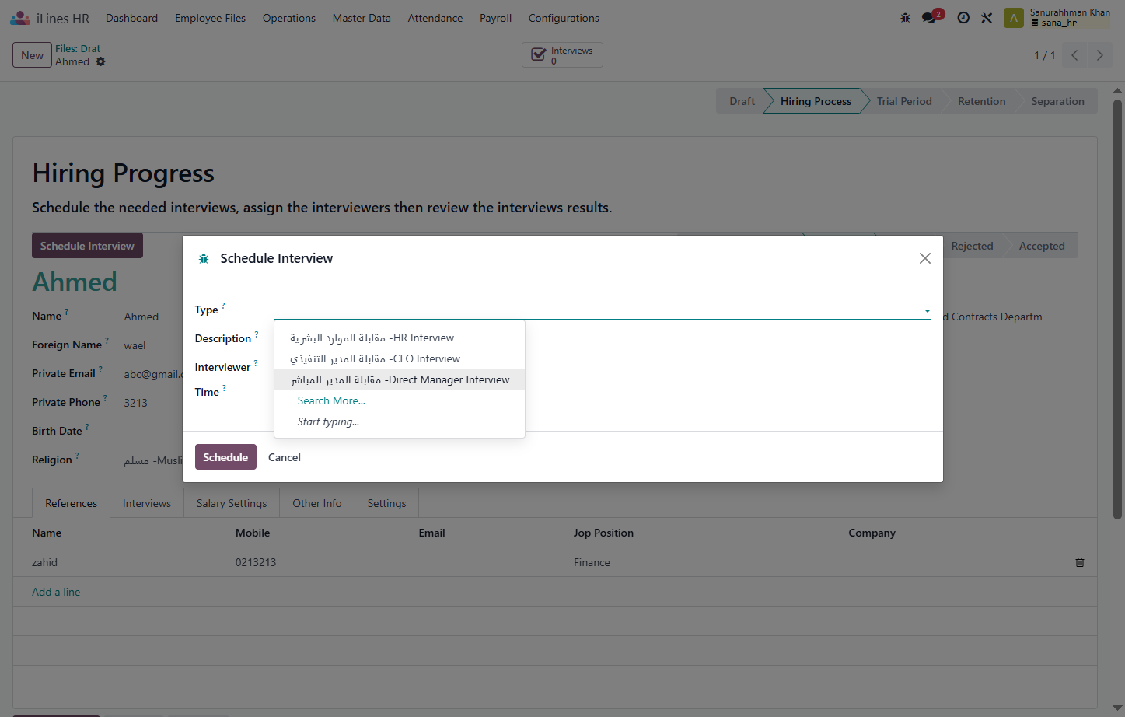Switch to the Settings tab

(386, 503)
